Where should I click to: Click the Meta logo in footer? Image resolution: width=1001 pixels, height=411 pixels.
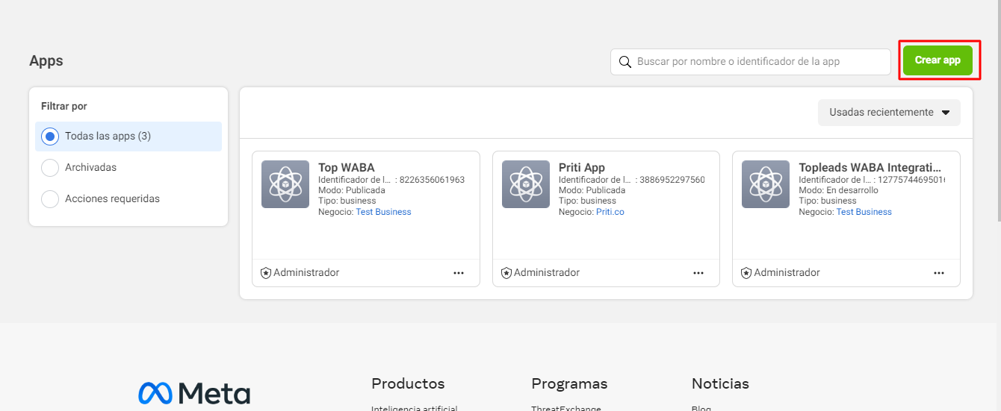pos(194,393)
